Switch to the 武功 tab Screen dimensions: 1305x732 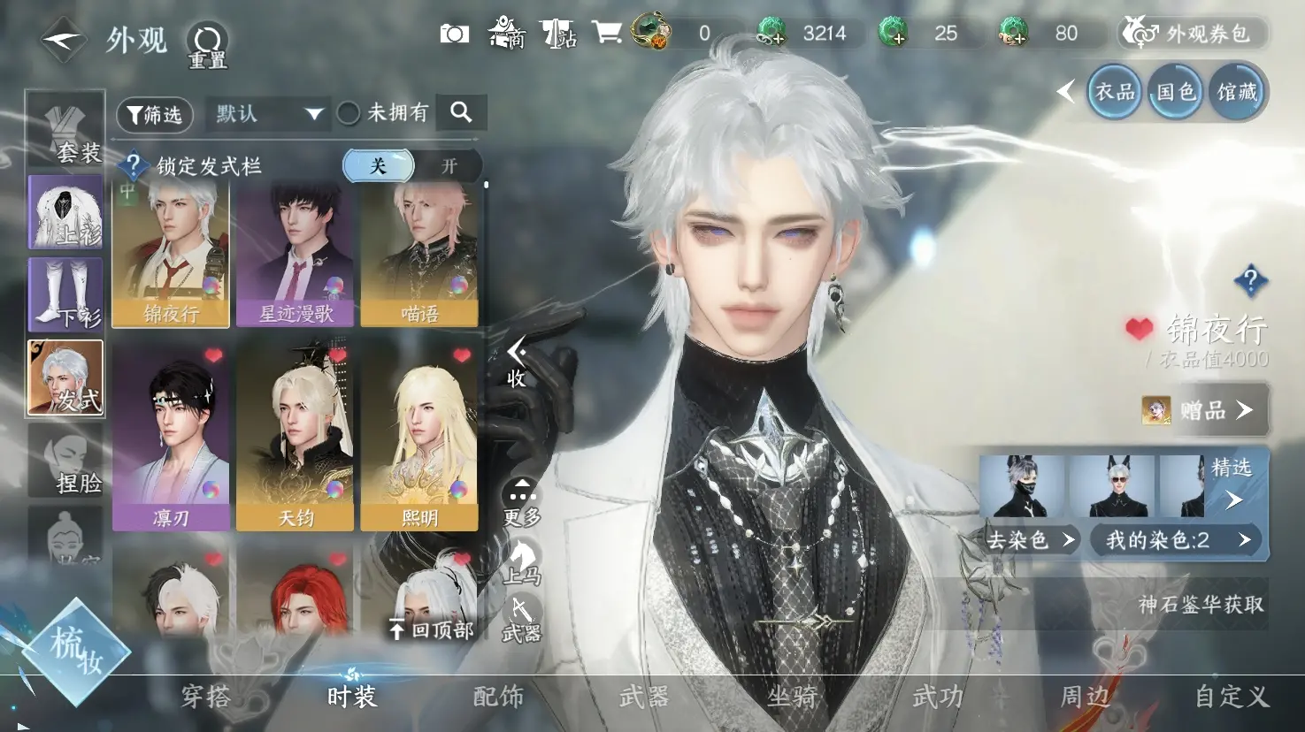pyautogui.click(x=938, y=697)
